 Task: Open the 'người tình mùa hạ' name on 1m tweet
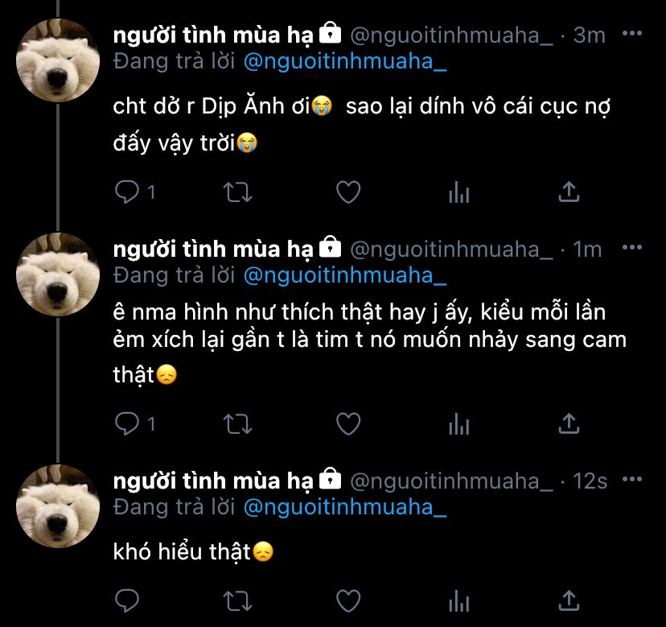click(213, 250)
